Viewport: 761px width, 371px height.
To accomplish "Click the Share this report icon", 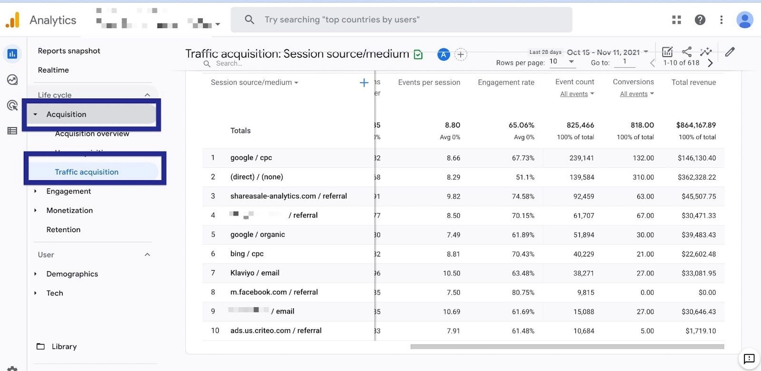I will coord(687,52).
